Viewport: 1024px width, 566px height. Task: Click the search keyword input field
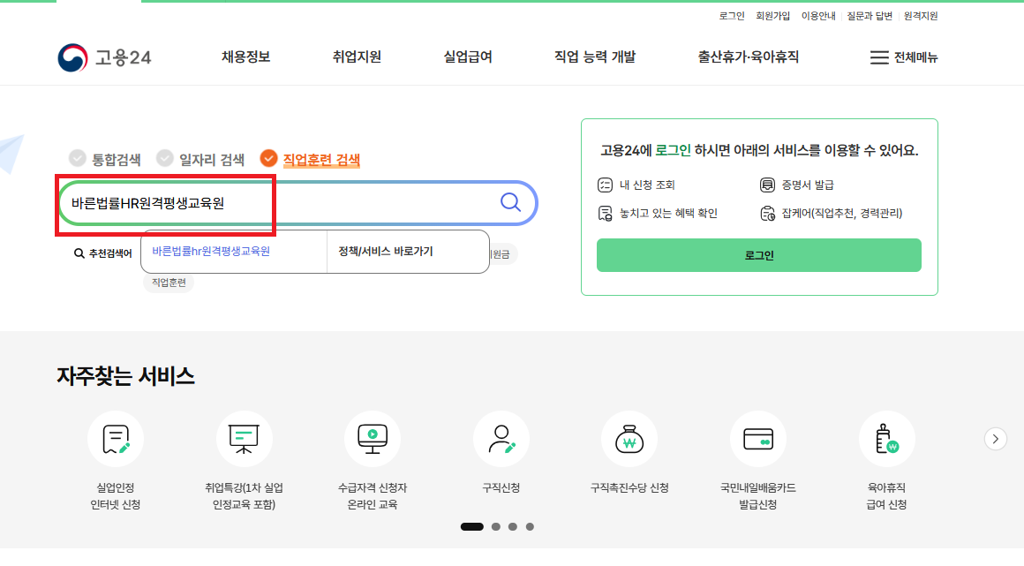[274, 203]
